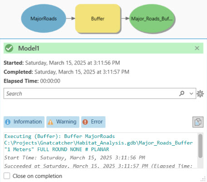Click the messages log scrollbar thumb
The height and width of the screenshot is (182, 207).
click(200, 146)
